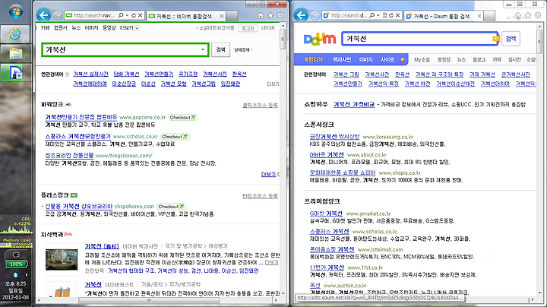Switch to 거북선 – Daum 통합 검색 tab
Viewport: 547px width, 307px height.
click(x=444, y=16)
